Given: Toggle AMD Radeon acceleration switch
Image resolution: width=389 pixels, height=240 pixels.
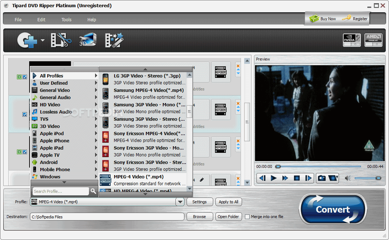Looking at the screenshot, I should (x=373, y=40).
